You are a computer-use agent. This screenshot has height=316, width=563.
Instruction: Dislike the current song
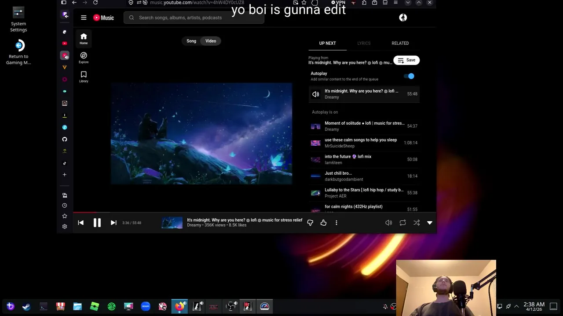coord(310,223)
